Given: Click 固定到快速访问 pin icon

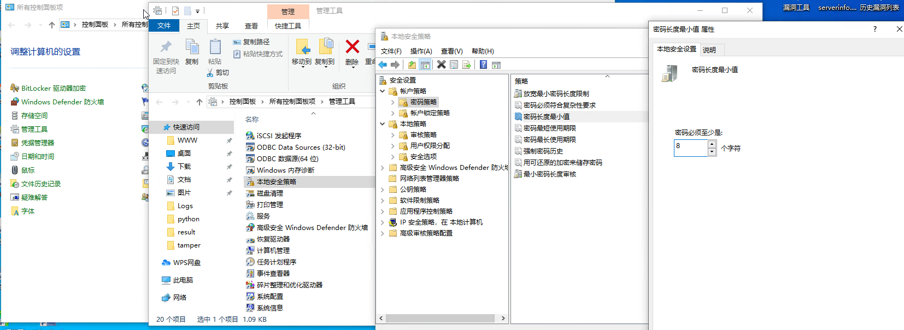Looking at the screenshot, I should 166,47.
